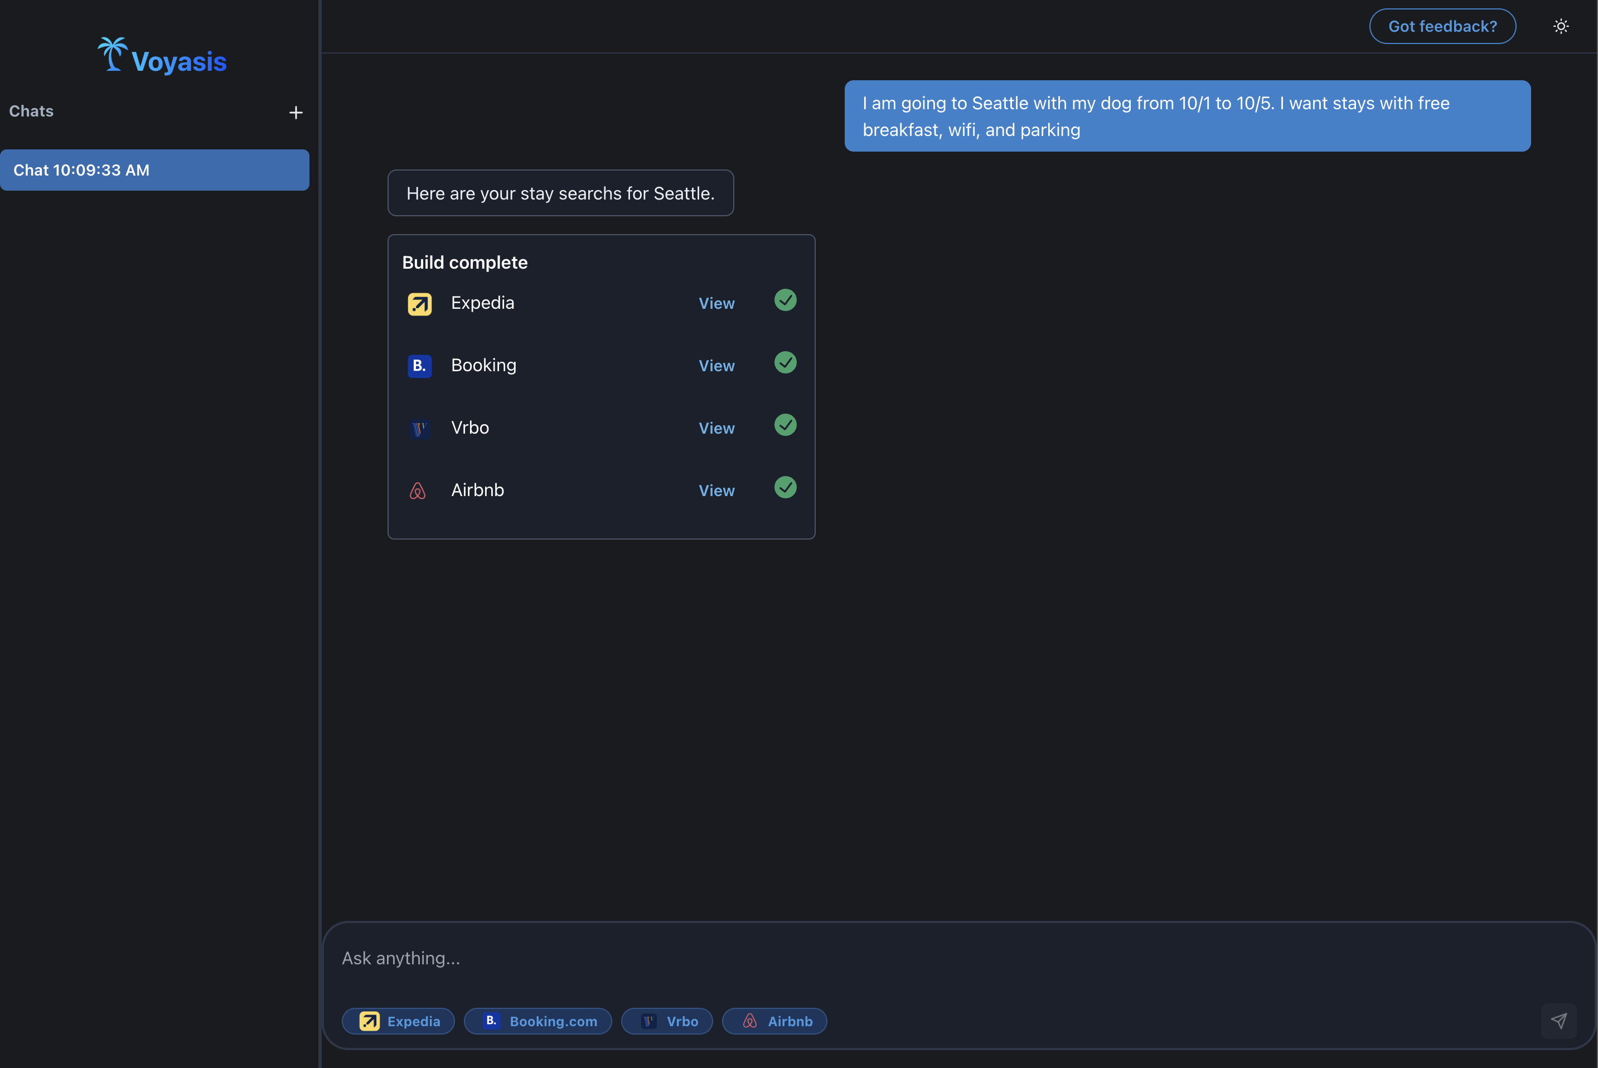Toggle the Booking.com chip below input
Image resolution: width=1598 pixels, height=1068 pixels.
coord(538,1021)
